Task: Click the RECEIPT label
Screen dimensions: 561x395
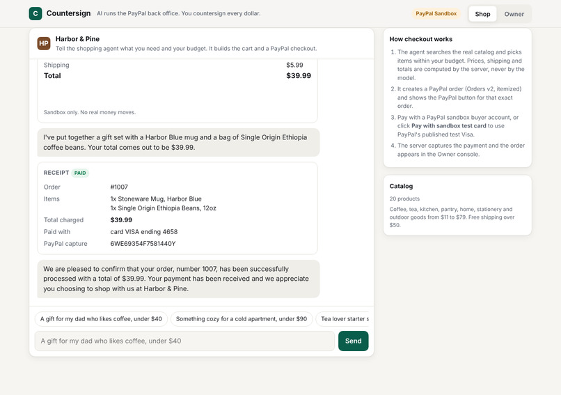Action: pos(56,173)
